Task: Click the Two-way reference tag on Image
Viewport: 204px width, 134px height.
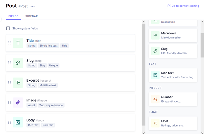Action: tap(51, 105)
